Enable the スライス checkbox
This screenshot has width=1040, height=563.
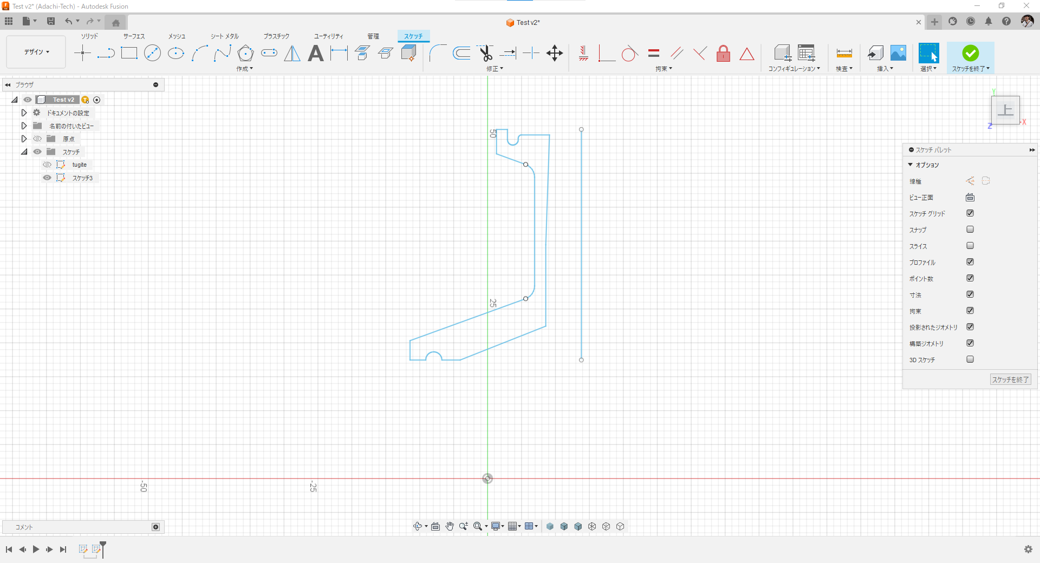[x=970, y=246]
